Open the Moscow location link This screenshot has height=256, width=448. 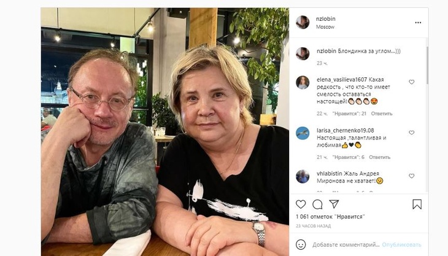click(325, 27)
